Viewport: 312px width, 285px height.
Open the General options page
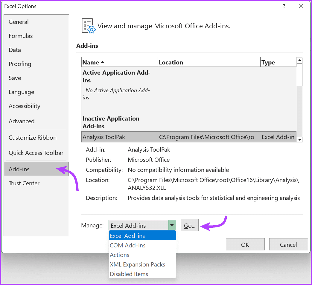click(x=19, y=22)
